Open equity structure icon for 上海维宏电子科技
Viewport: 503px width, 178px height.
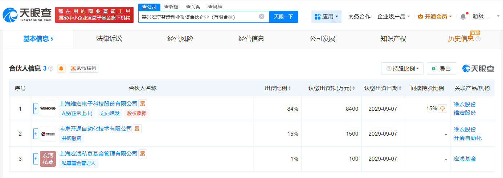(143, 104)
